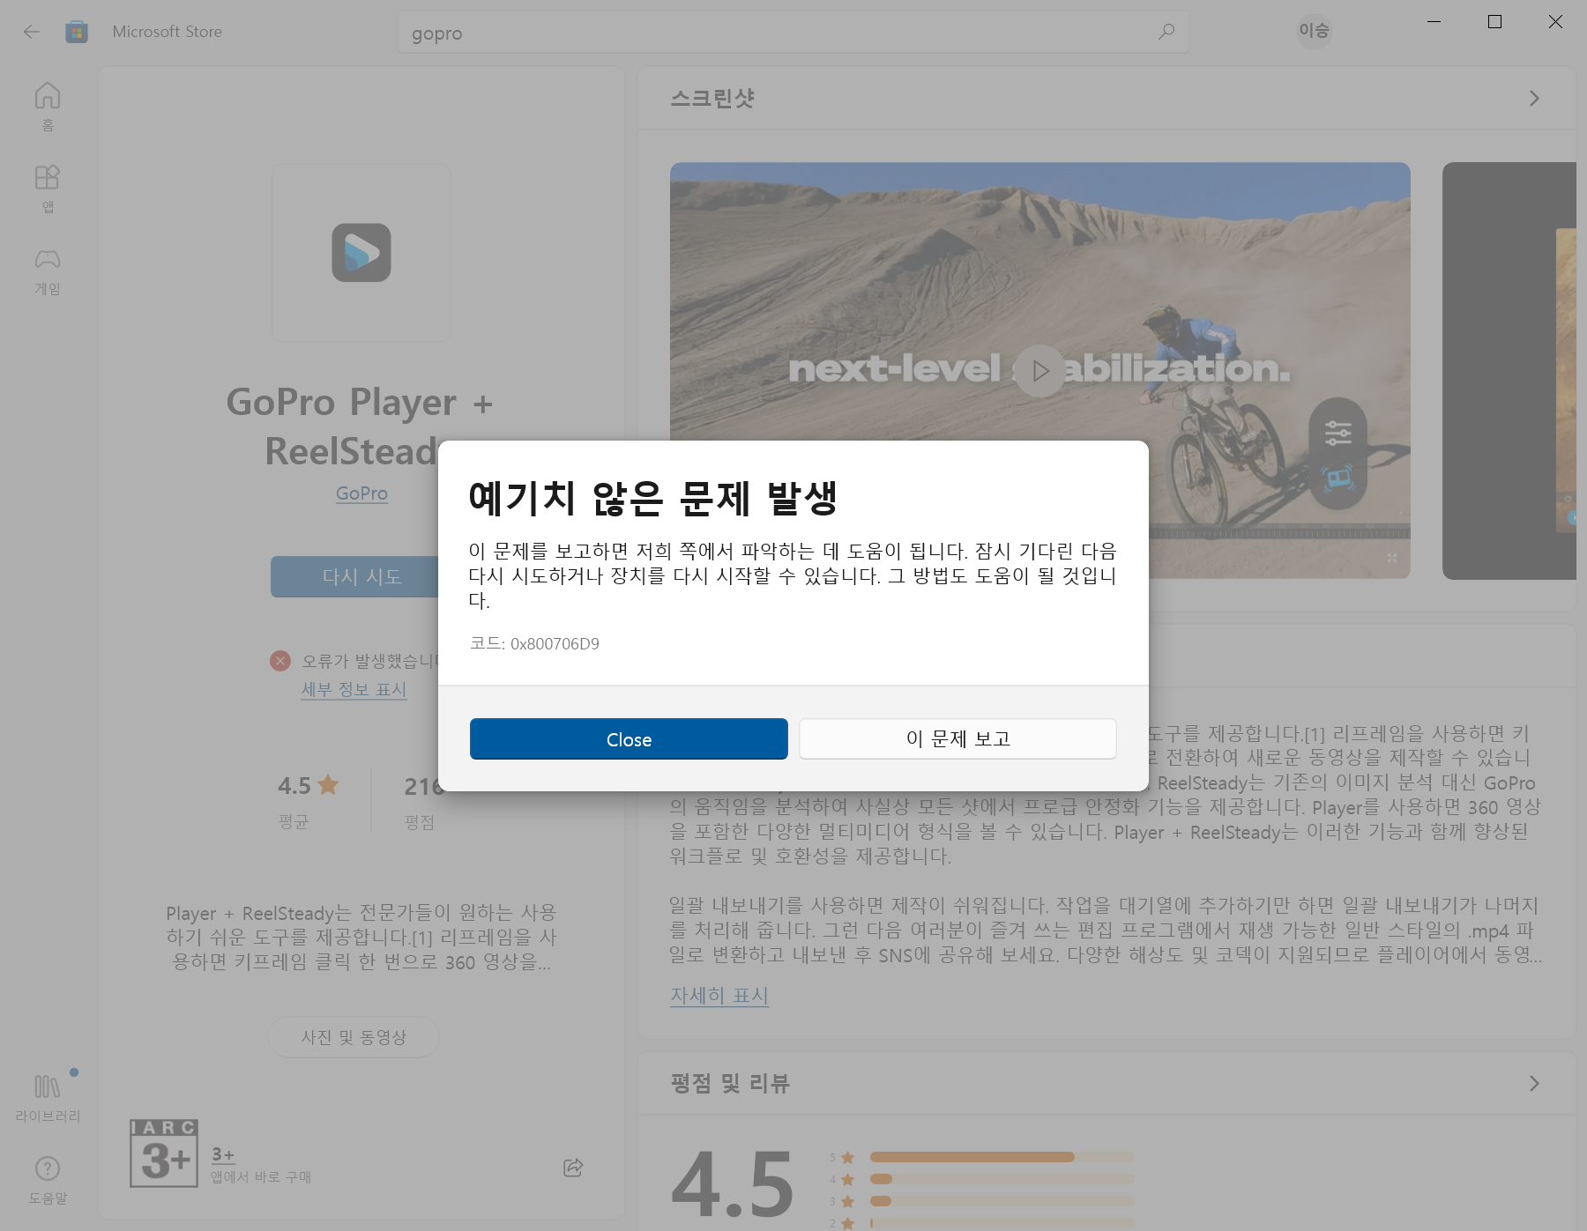Open the Apps (앱) sidebar section
The height and width of the screenshot is (1231, 1587).
coord(48,189)
